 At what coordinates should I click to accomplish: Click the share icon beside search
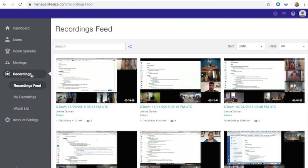(130, 47)
